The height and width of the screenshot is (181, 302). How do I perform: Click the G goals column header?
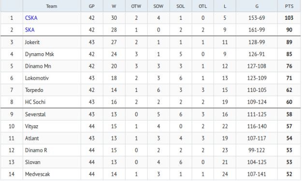coord(257,6)
